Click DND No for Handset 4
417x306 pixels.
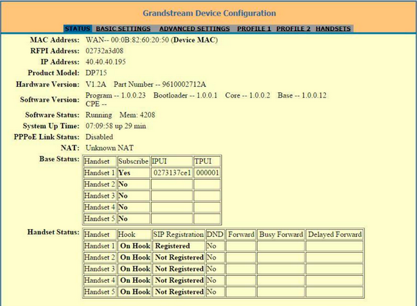(x=211, y=280)
